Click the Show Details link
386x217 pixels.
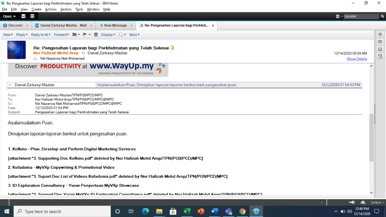click(356, 59)
